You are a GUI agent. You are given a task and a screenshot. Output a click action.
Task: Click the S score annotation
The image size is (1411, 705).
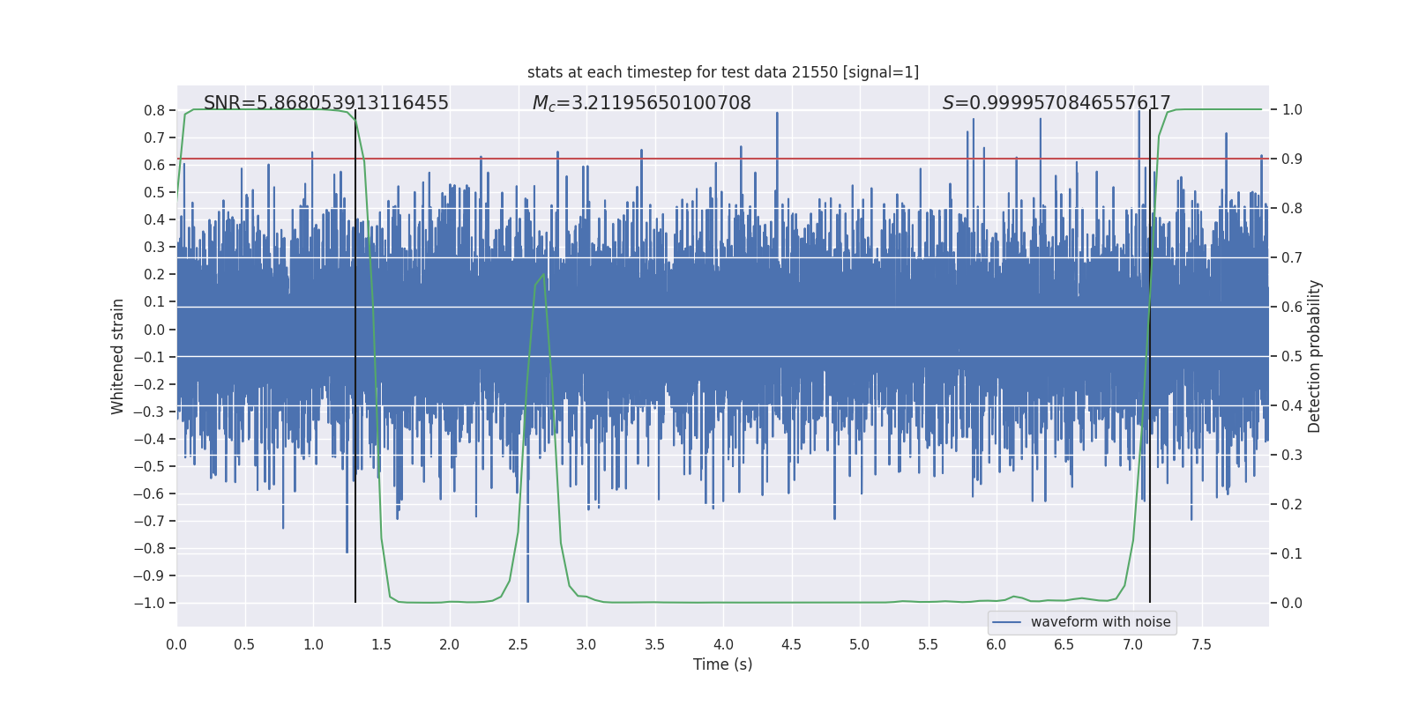pos(1056,103)
